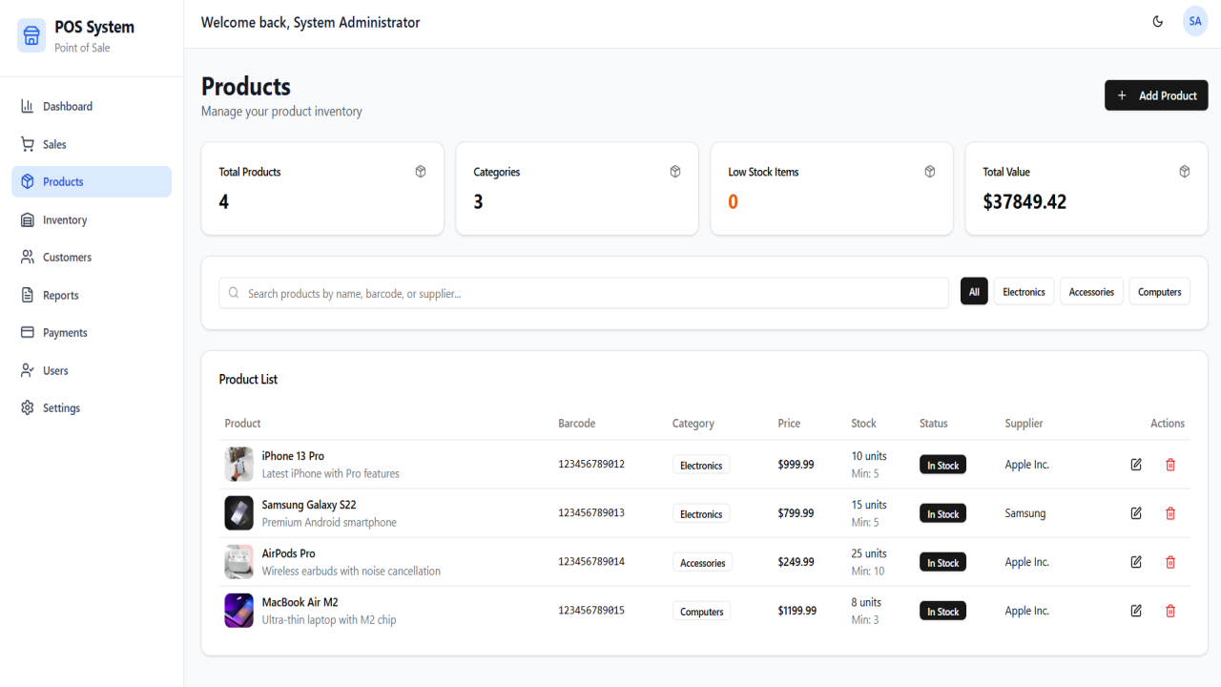Click trash icon for MacBook Air M2

point(1170,611)
